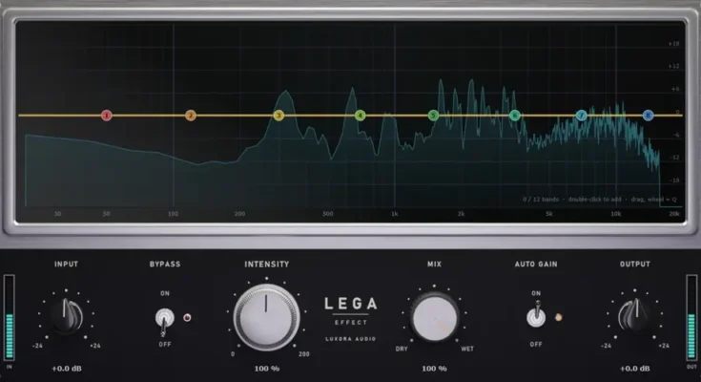Click the 1k frequency axis label

394,214
